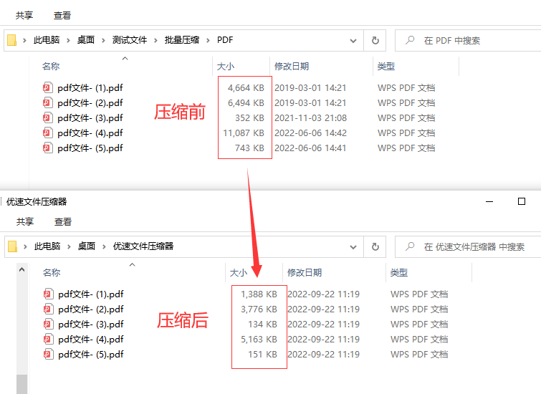Select pdf文件- (1).pdf in the PDF window

(x=90, y=88)
